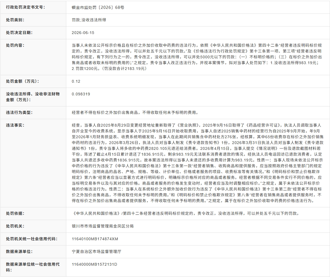This screenshot has height=277, width=330.
Task: Select the confiscated amount 0.098319
Action: (x=81, y=94)
